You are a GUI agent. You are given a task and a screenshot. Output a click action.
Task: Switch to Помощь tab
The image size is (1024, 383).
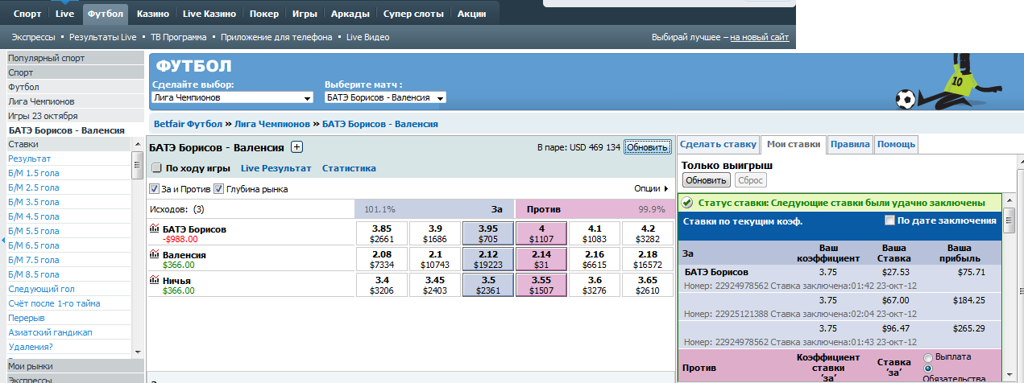(x=896, y=144)
